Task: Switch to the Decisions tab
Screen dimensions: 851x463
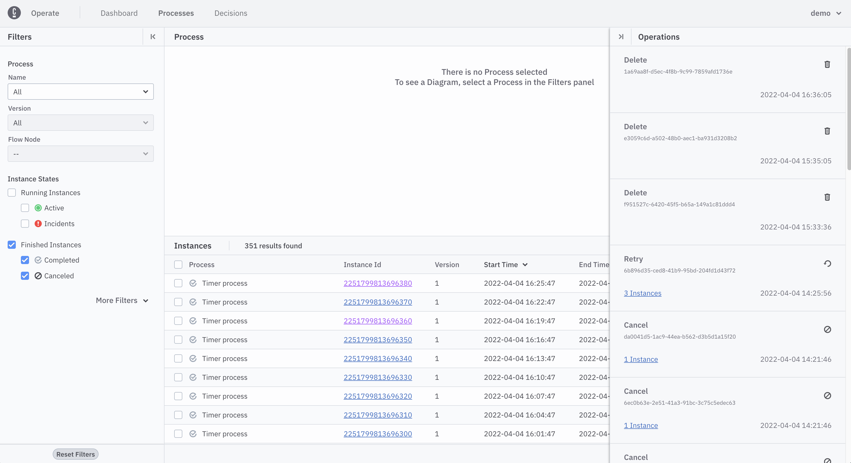Action: point(231,13)
